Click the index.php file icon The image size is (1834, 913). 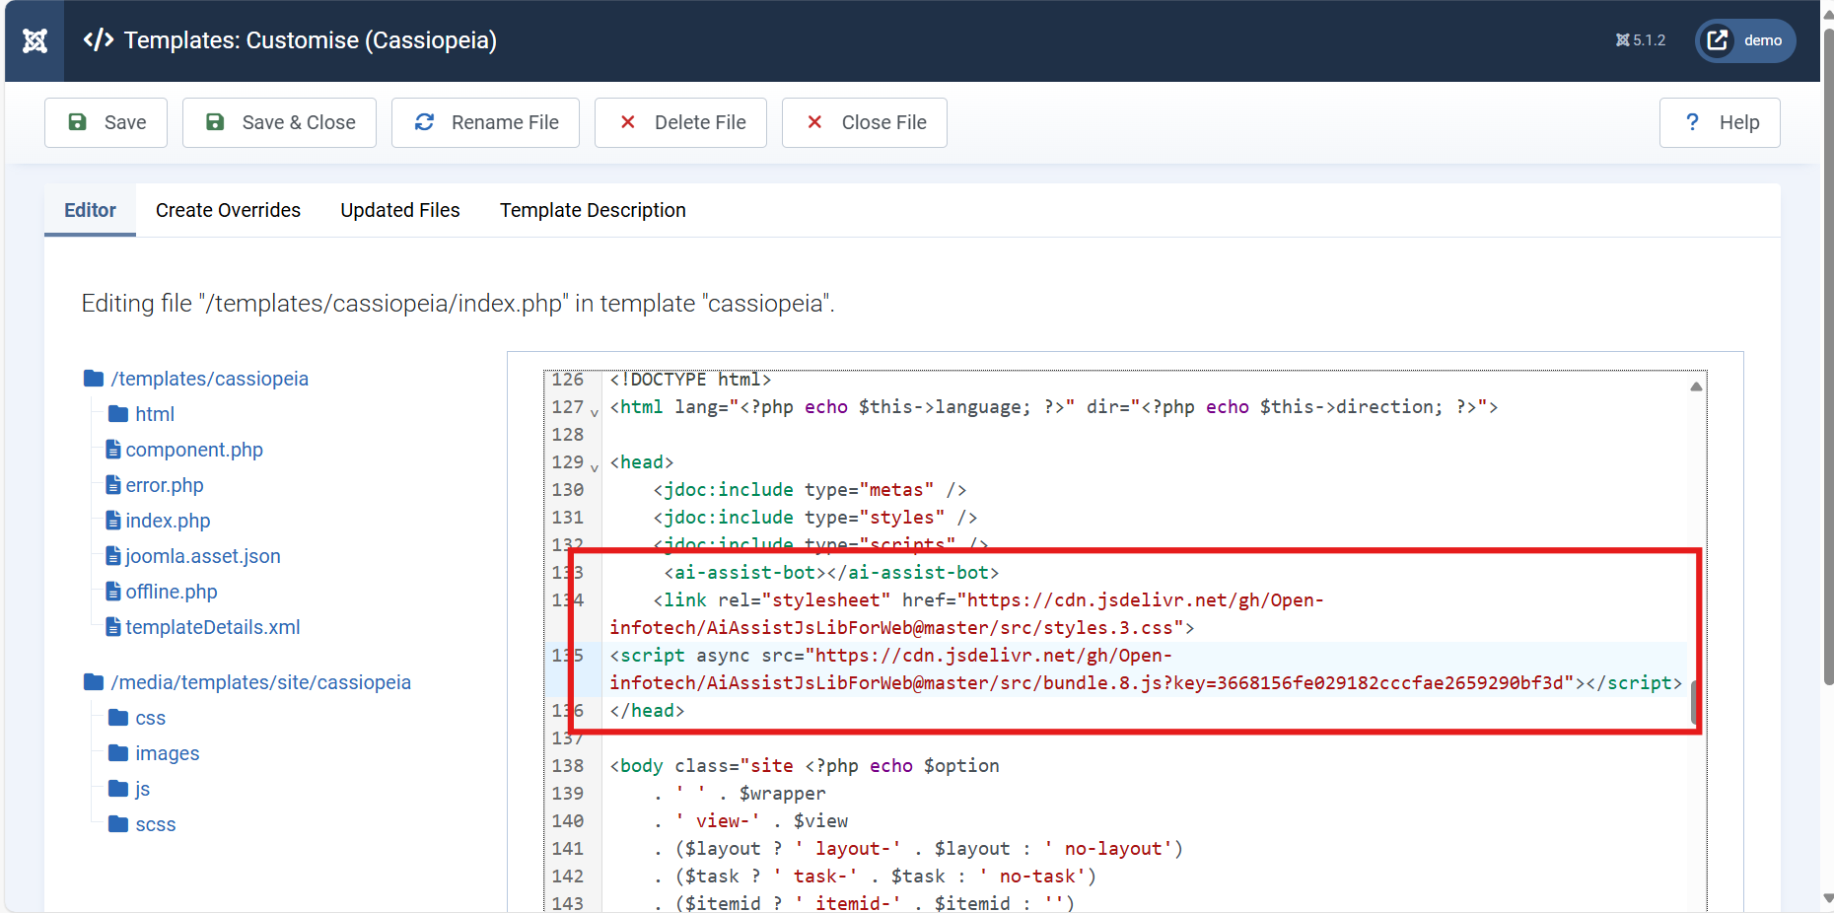pyautogui.click(x=113, y=521)
